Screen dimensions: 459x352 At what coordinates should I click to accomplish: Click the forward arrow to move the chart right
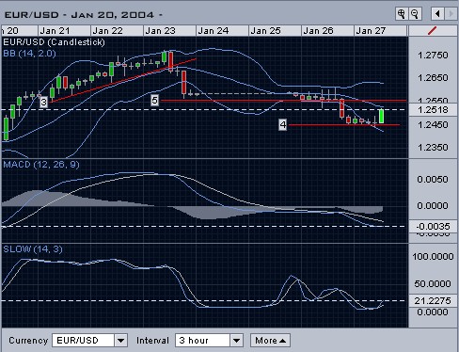[451, 14]
